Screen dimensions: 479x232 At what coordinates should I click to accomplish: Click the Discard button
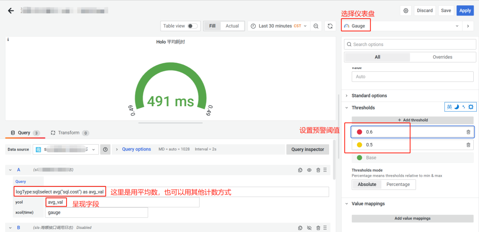pyautogui.click(x=425, y=10)
